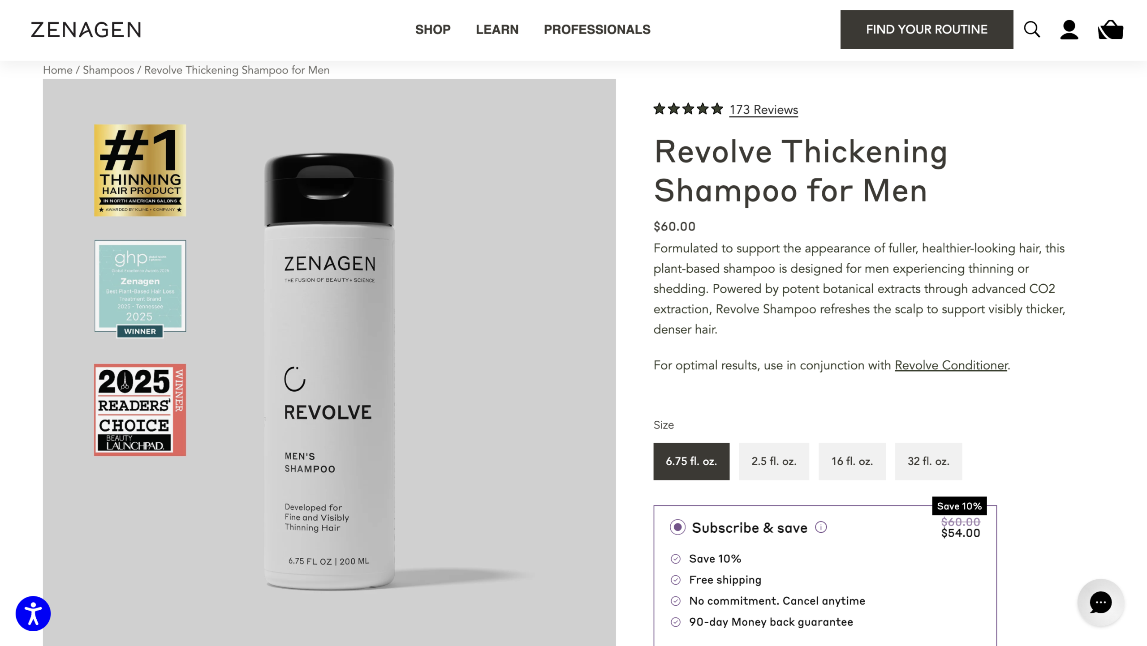Open the LEARN menu

(x=497, y=30)
